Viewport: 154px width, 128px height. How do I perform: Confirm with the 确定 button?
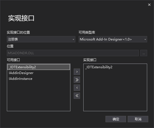point(116,119)
